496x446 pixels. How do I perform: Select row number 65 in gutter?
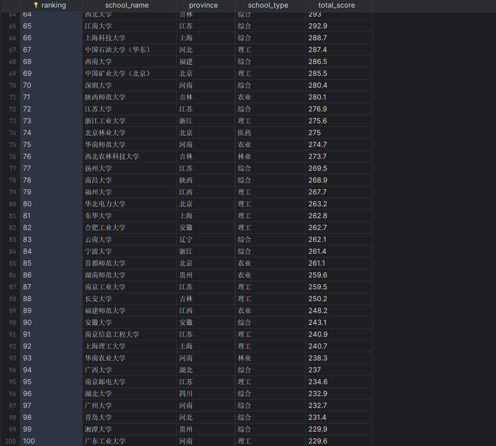(13, 26)
